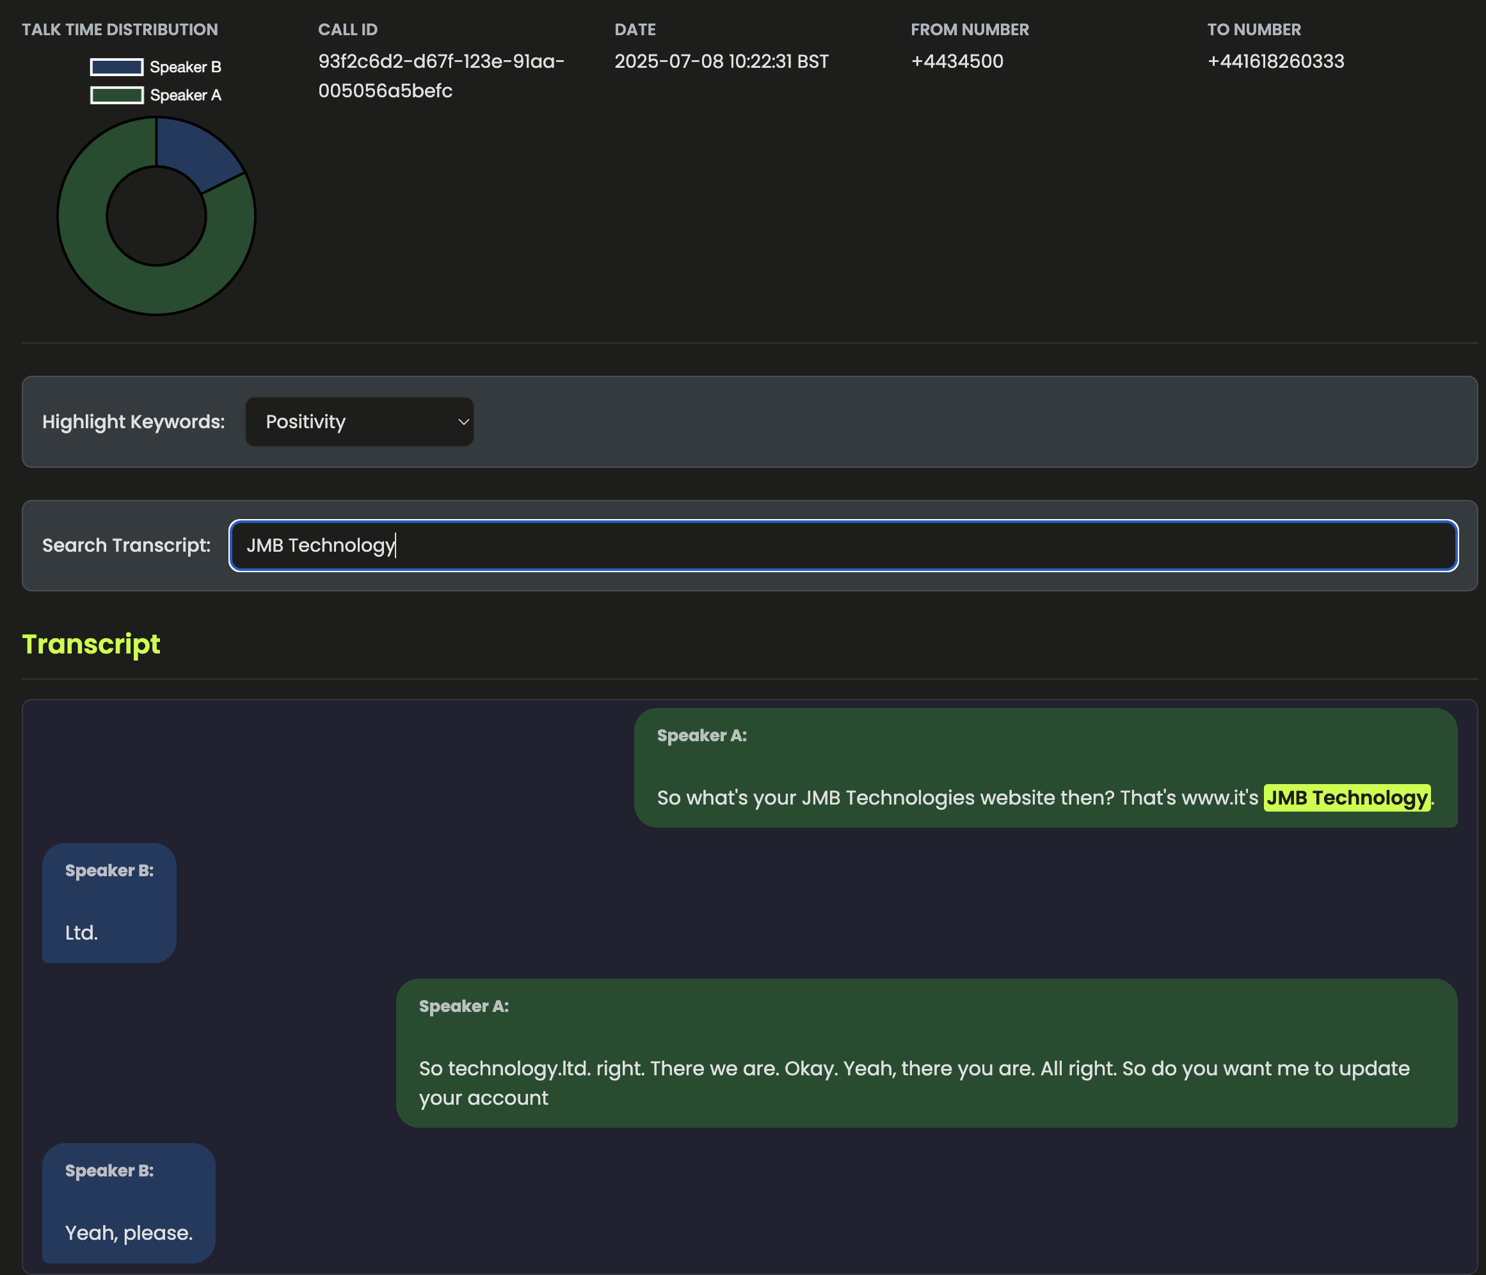Click the date 2025-07-08 10:22:31 BST
This screenshot has height=1275, width=1486.
(x=721, y=61)
